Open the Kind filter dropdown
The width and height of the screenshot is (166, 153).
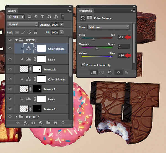[x=16, y=17]
